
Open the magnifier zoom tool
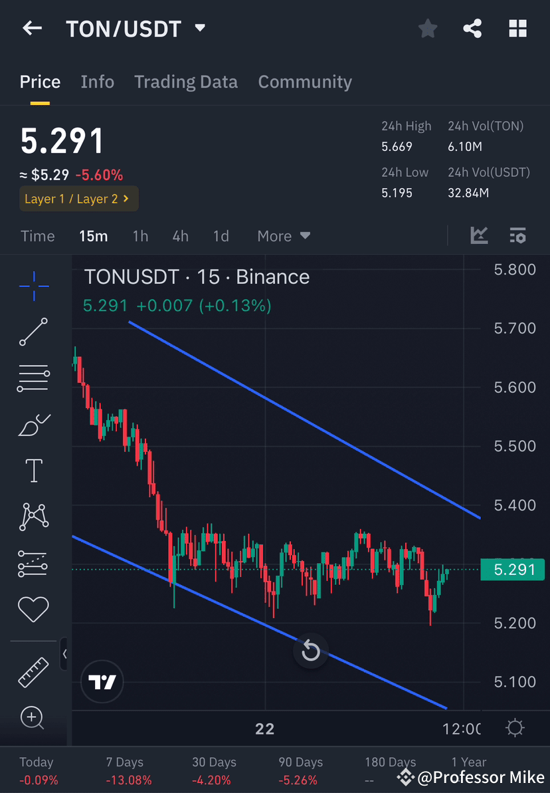(x=33, y=718)
